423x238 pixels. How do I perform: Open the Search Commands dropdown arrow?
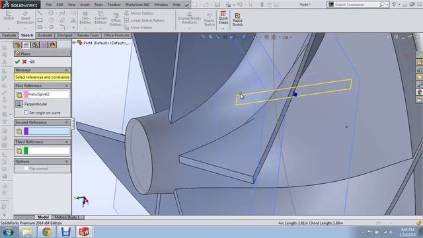[387, 5]
